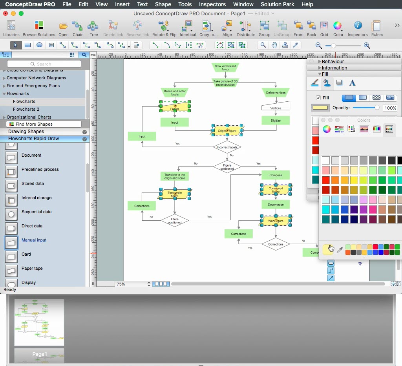Open the Inspectors icon in the toolbar
Image resolution: width=402 pixels, height=366 pixels.
click(358, 28)
